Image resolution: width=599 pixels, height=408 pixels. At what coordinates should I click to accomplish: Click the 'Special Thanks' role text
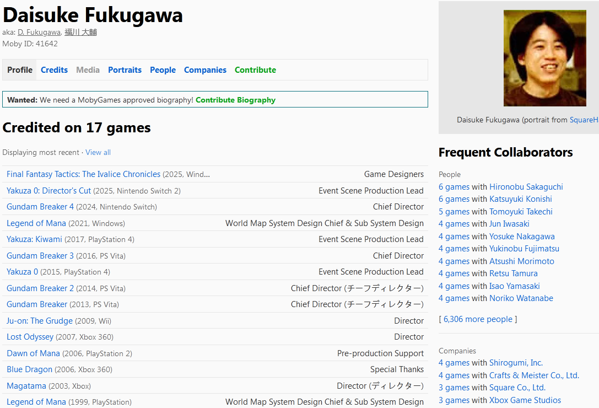pyautogui.click(x=397, y=369)
